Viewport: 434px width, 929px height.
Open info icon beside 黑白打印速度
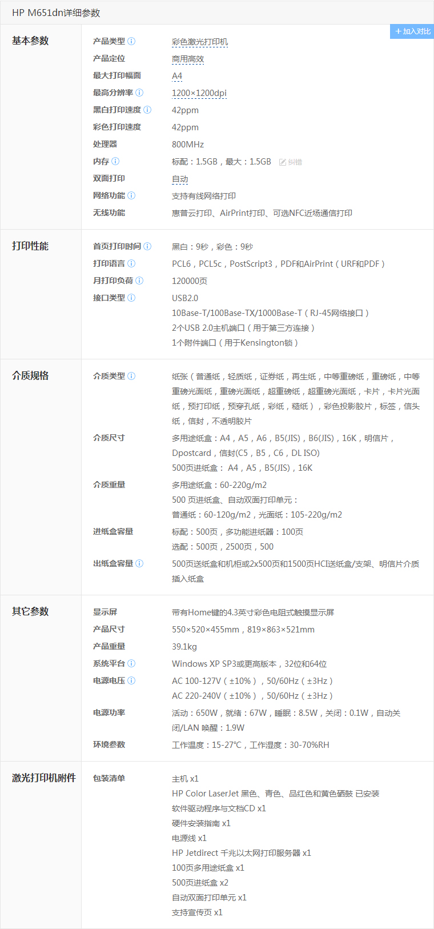tap(147, 110)
